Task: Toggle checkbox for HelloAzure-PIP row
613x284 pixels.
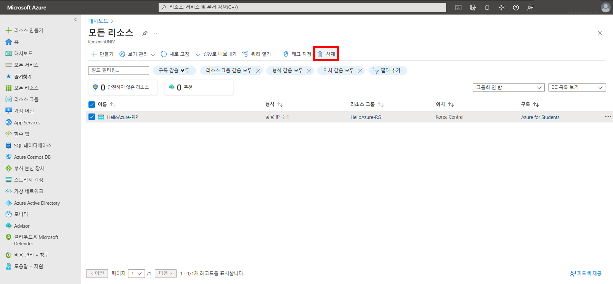Action: click(x=91, y=117)
